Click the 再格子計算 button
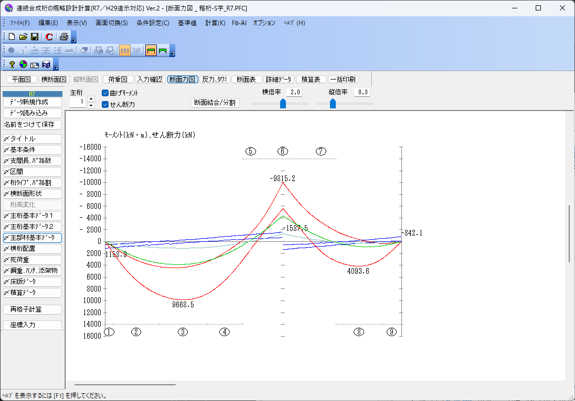Viewport: 575px width, 401px height. point(33,309)
